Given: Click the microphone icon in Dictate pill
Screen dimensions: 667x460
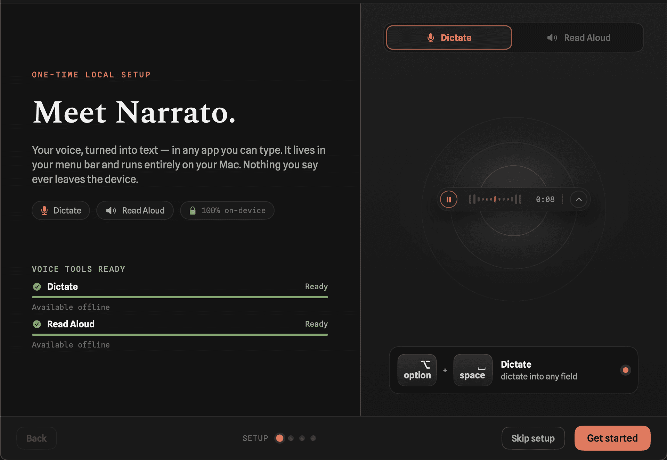Looking at the screenshot, I should point(44,210).
